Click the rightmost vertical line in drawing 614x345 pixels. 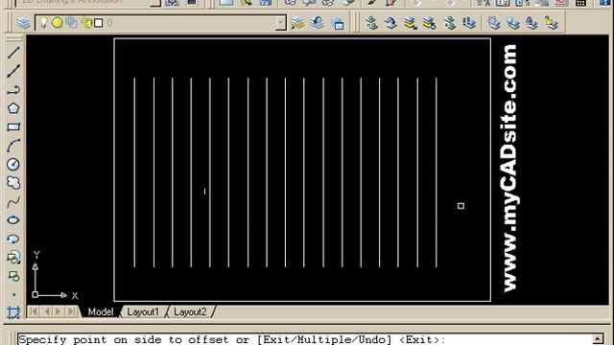pos(437,172)
